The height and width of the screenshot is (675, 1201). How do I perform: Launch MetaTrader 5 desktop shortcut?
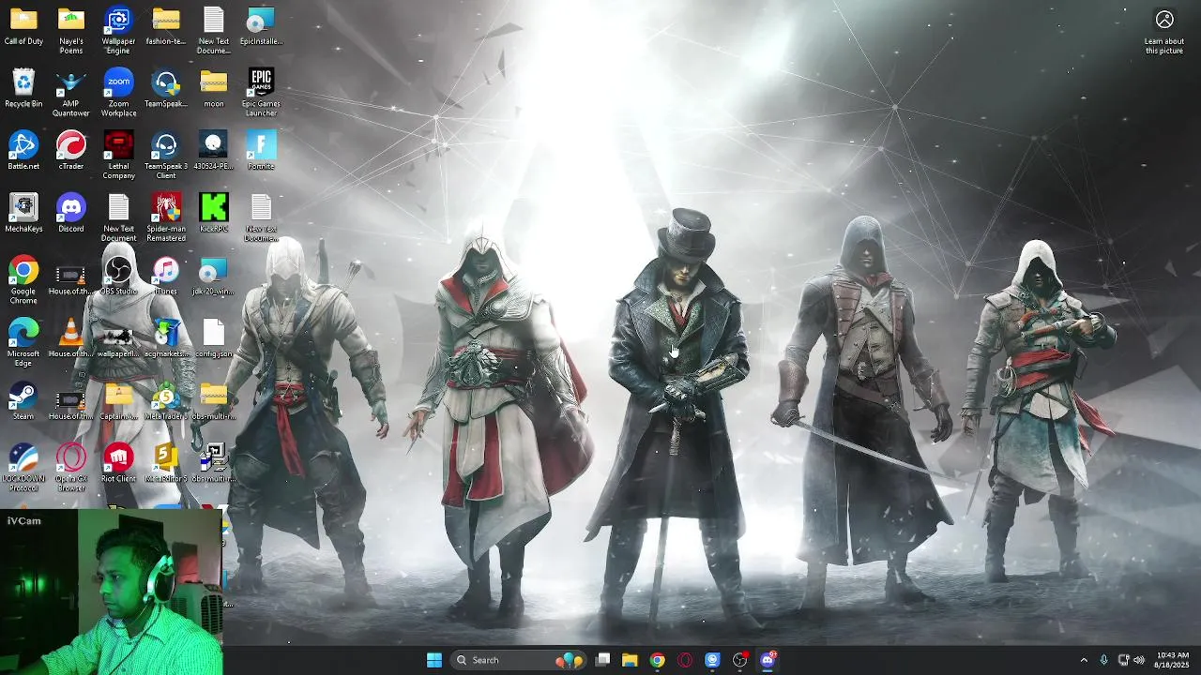(166, 401)
